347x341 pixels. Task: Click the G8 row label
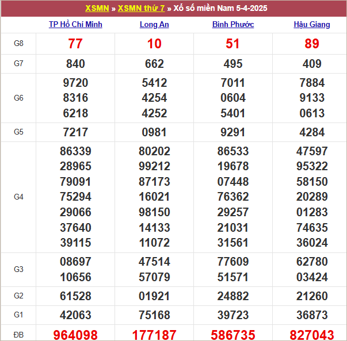click(18, 43)
